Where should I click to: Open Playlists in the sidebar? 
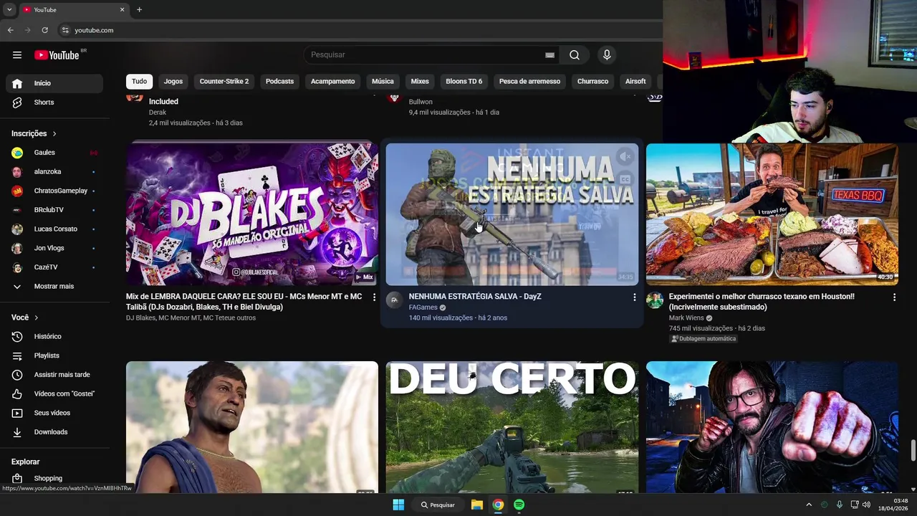pos(54,355)
